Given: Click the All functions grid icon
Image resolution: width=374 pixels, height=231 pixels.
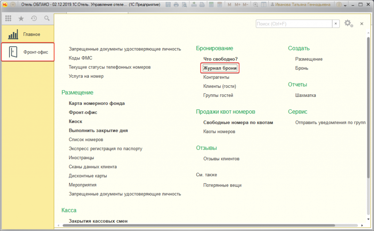Looking at the screenshot, I should click(8, 18).
